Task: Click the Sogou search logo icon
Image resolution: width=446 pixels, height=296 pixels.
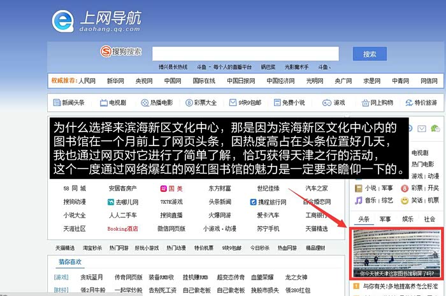Action: click(x=106, y=51)
